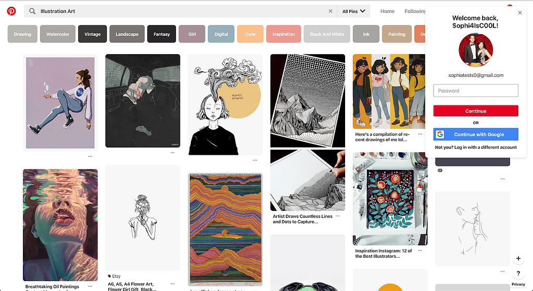The width and height of the screenshot is (533, 291).
Task: Click the Privacy link
Action: point(518,284)
